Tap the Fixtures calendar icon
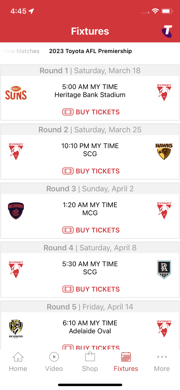 point(126,357)
